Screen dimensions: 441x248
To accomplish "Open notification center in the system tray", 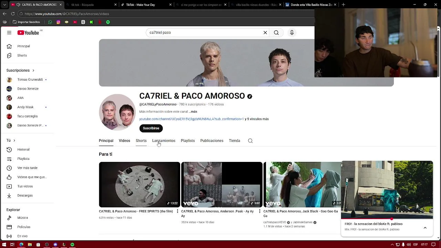I will pos(433,245).
